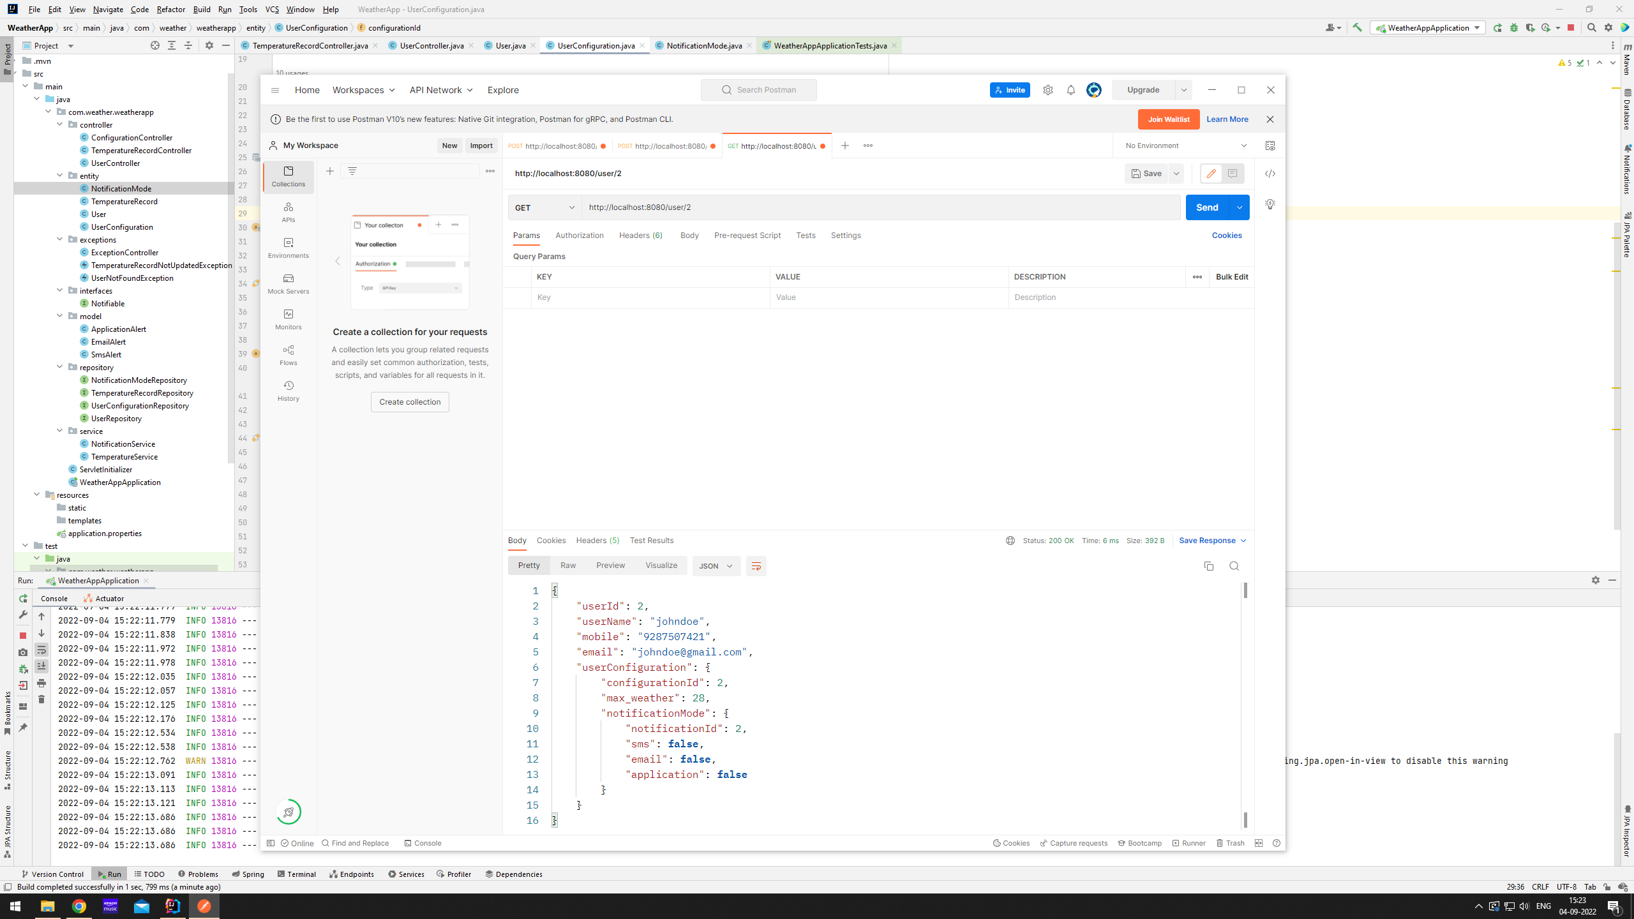Click Create collection button
The height and width of the screenshot is (919, 1634).
tap(410, 402)
